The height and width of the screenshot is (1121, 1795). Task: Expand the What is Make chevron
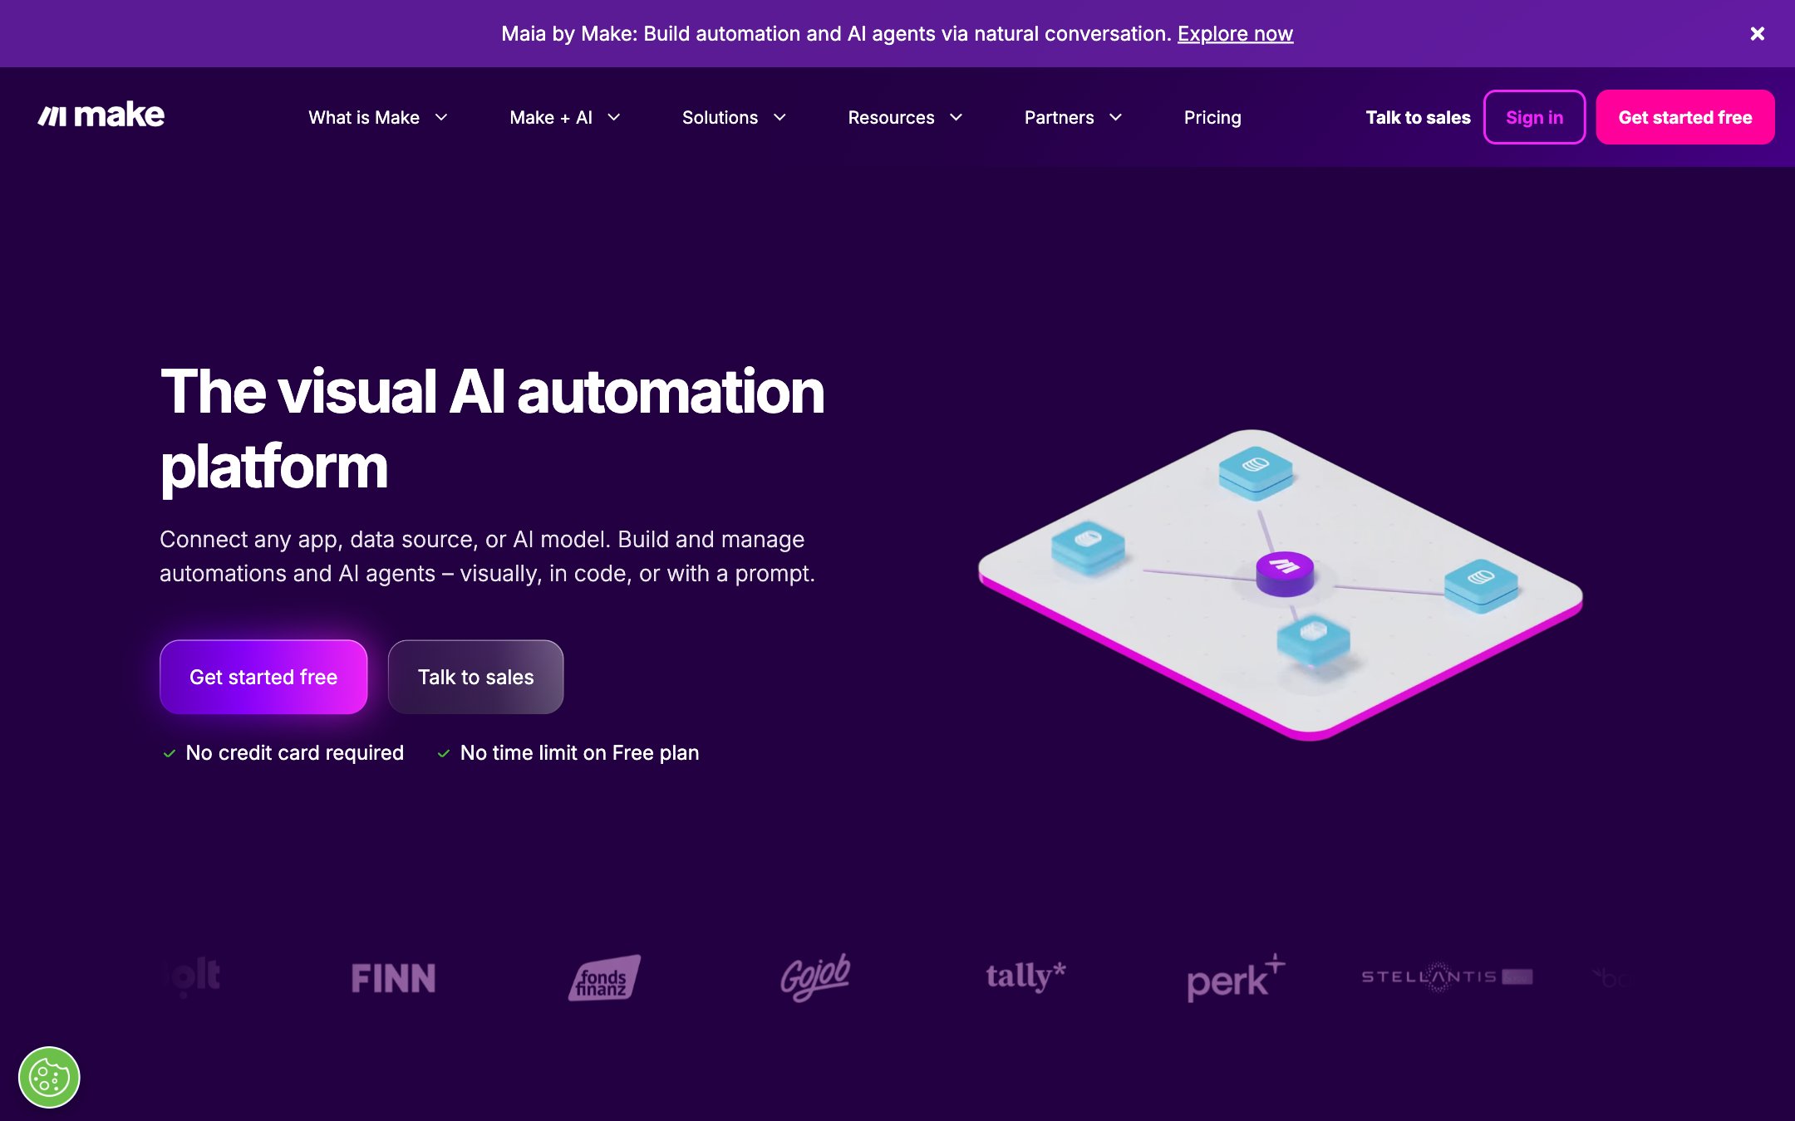click(x=441, y=117)
